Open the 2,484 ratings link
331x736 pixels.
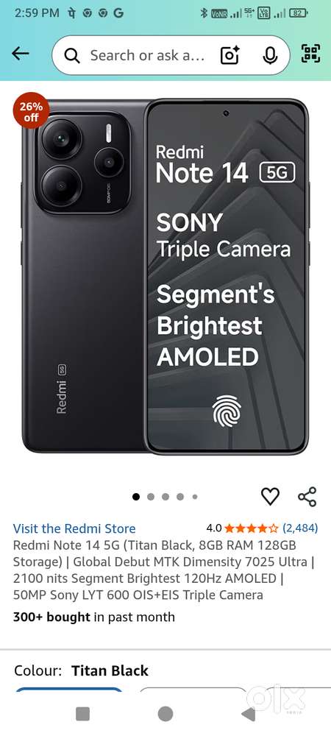click(300, 528)
